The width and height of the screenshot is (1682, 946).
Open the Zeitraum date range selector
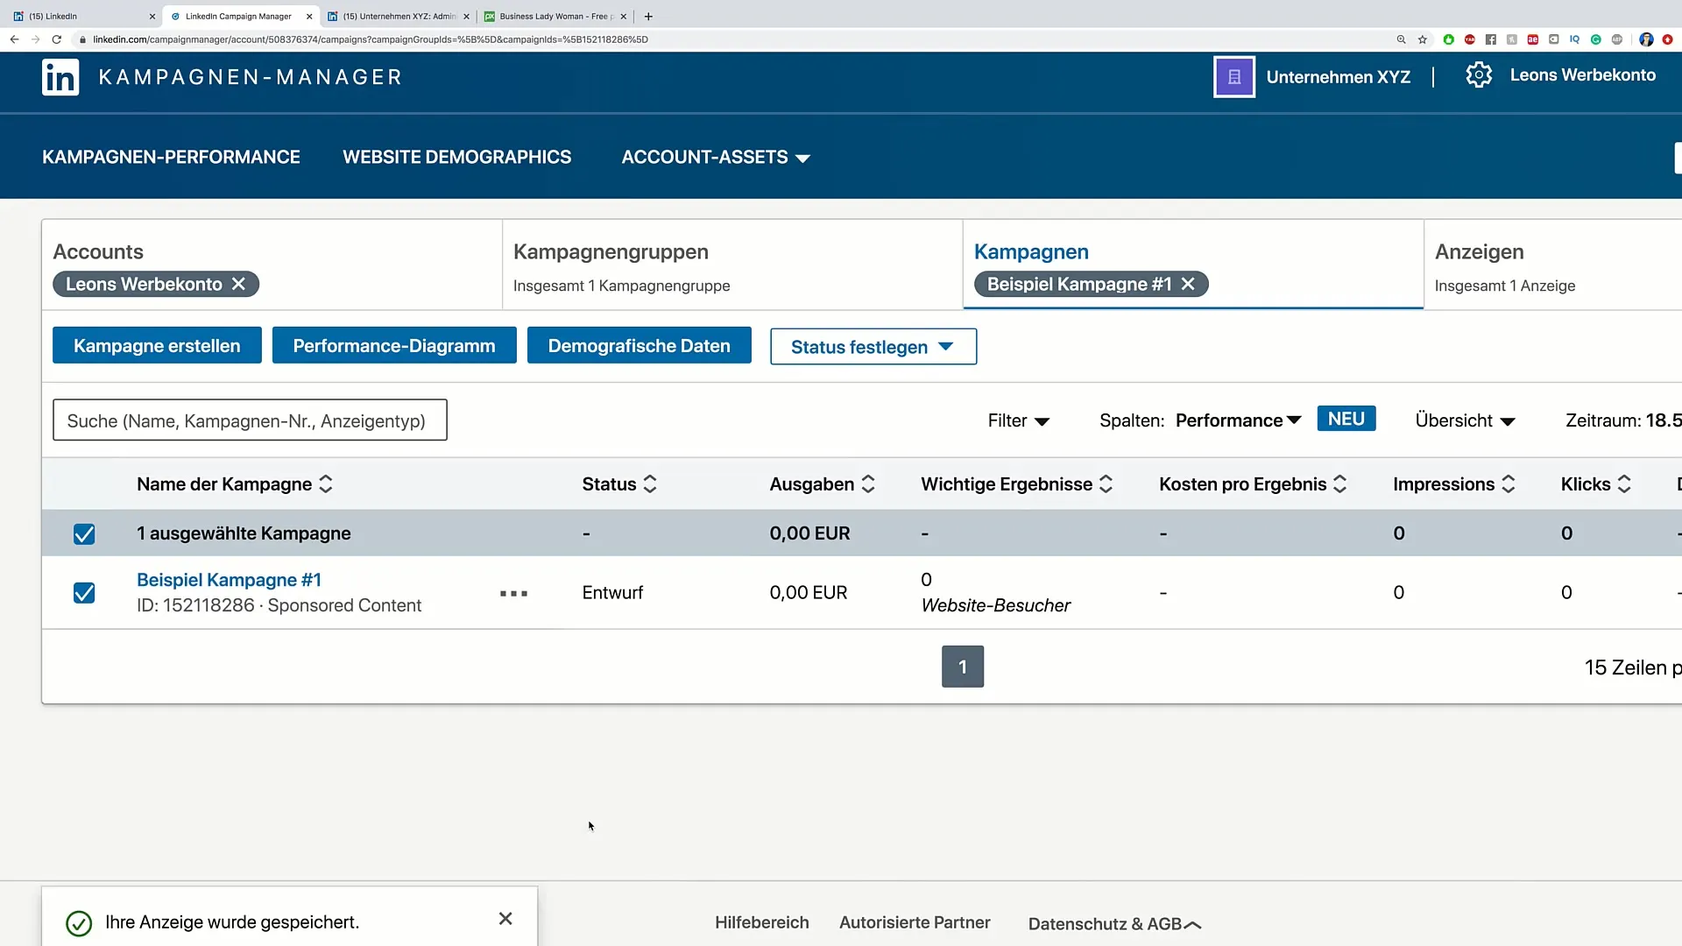click(x=1623, y=421)
